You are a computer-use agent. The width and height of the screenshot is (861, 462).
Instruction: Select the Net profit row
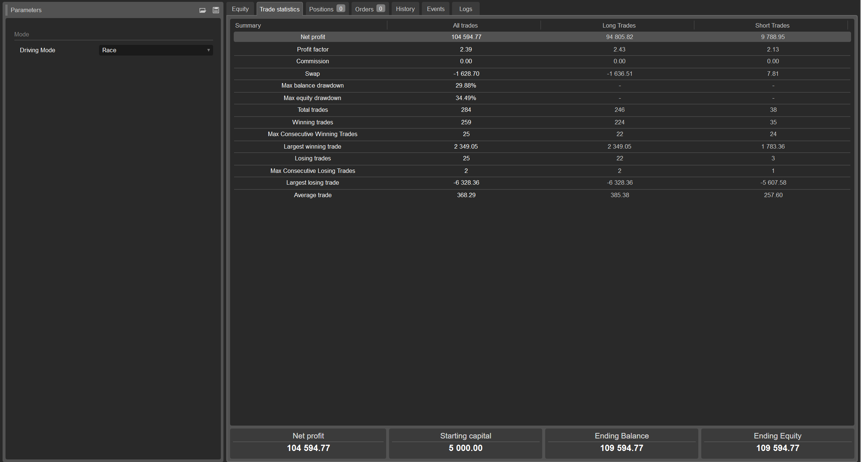pyautogui.click(x=313, y=37)
